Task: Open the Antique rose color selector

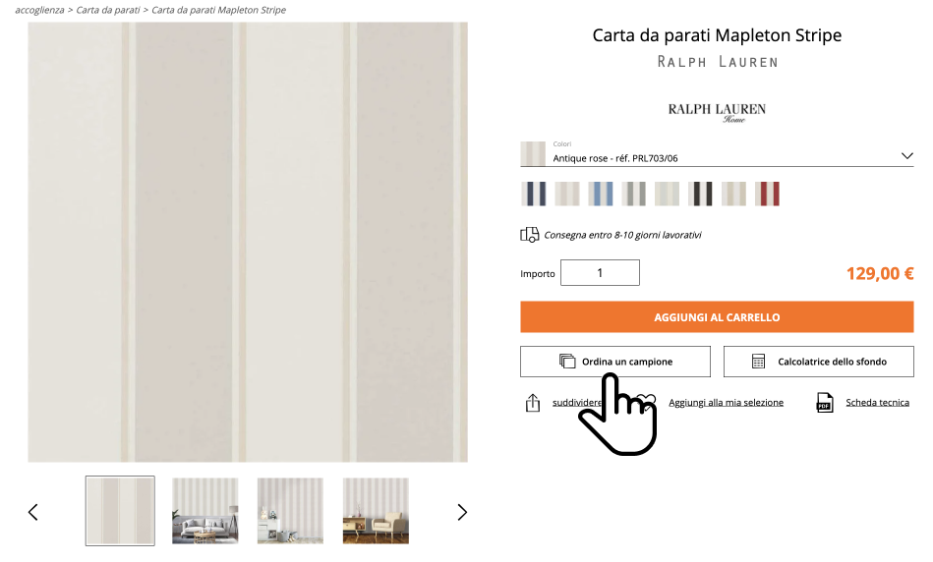Action: [717, 154]
